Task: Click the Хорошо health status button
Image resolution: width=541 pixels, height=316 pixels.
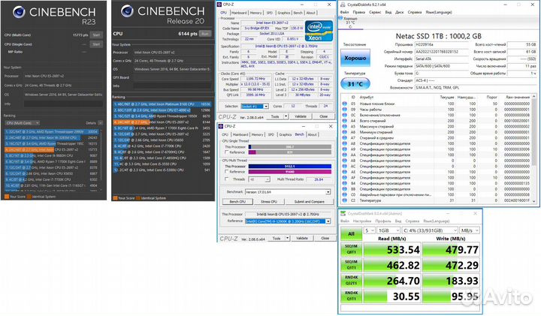Action: (355, 58)
